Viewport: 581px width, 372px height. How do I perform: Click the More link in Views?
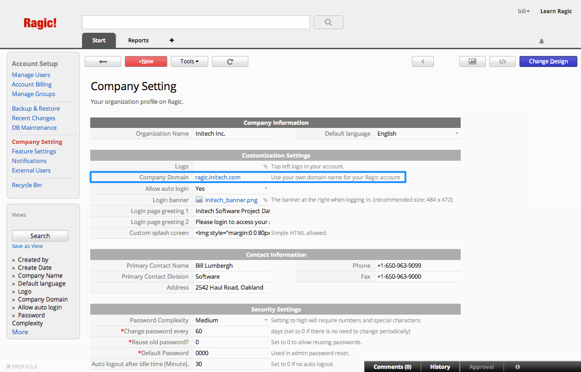point(20,332)
